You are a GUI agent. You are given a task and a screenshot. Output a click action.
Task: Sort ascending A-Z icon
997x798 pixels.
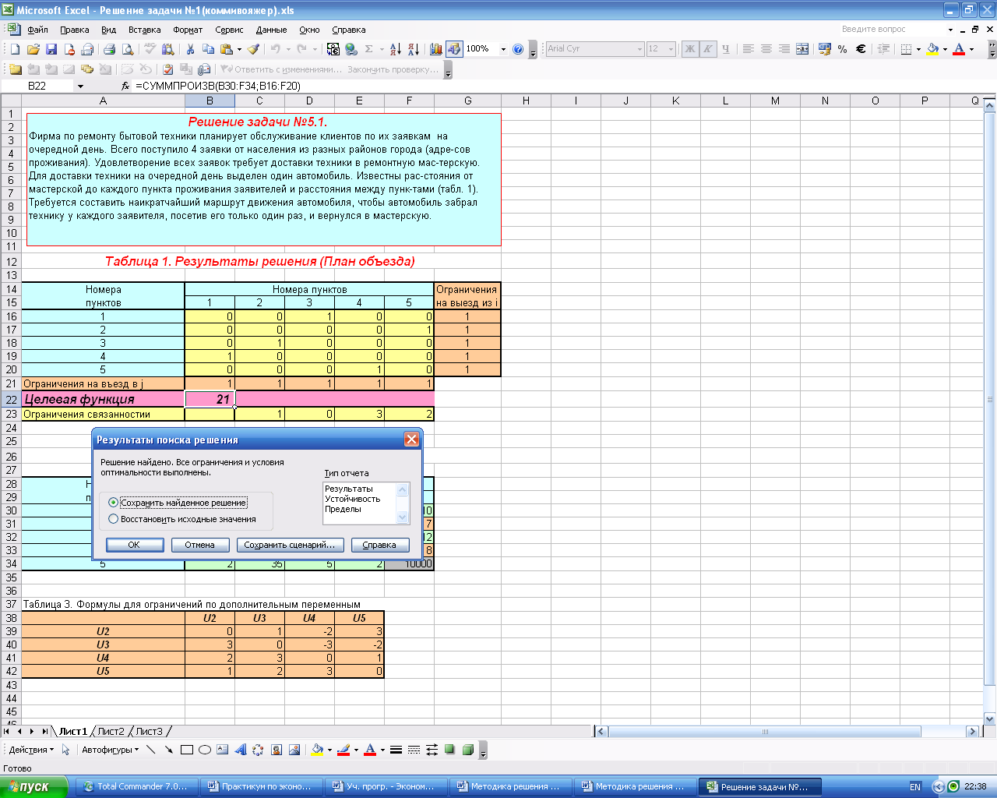tap(395, 49)
